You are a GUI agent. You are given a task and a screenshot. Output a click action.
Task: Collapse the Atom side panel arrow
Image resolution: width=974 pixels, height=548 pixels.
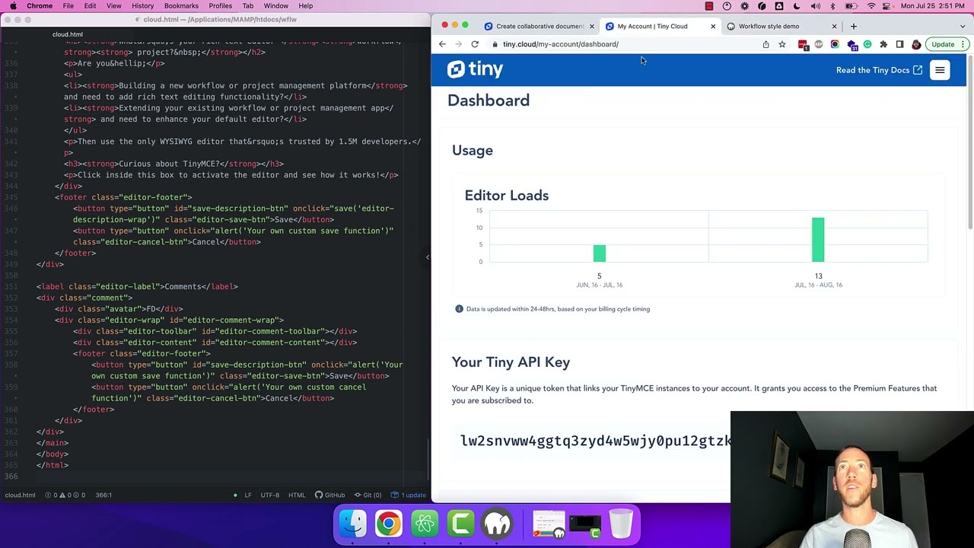[427, 257]
